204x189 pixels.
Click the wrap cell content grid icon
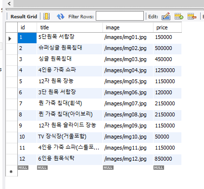pyautogui.click(x=46, y=16)
